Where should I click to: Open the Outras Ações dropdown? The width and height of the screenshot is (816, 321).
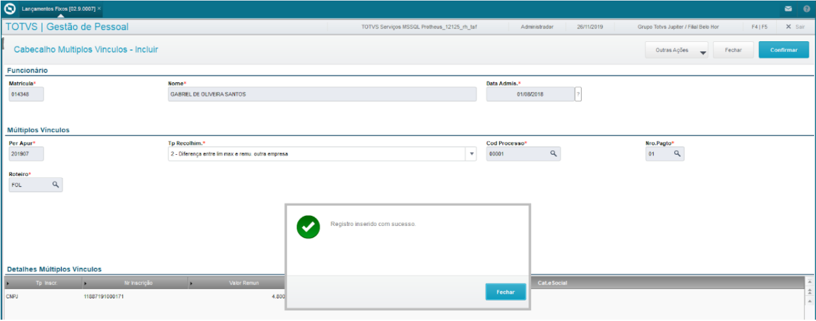click(676, 50)
